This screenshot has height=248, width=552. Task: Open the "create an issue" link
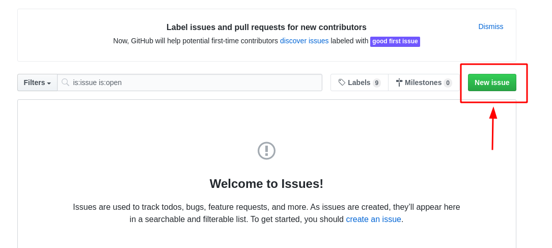(x=373, y=219)
